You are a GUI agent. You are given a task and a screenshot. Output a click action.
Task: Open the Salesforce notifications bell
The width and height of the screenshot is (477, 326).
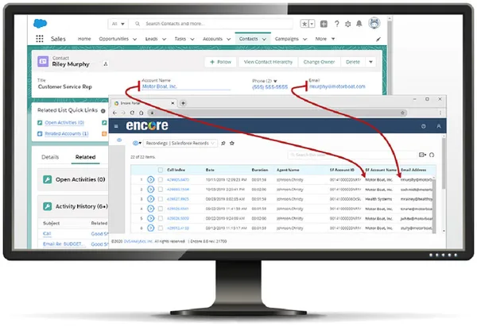click(359, 24)
